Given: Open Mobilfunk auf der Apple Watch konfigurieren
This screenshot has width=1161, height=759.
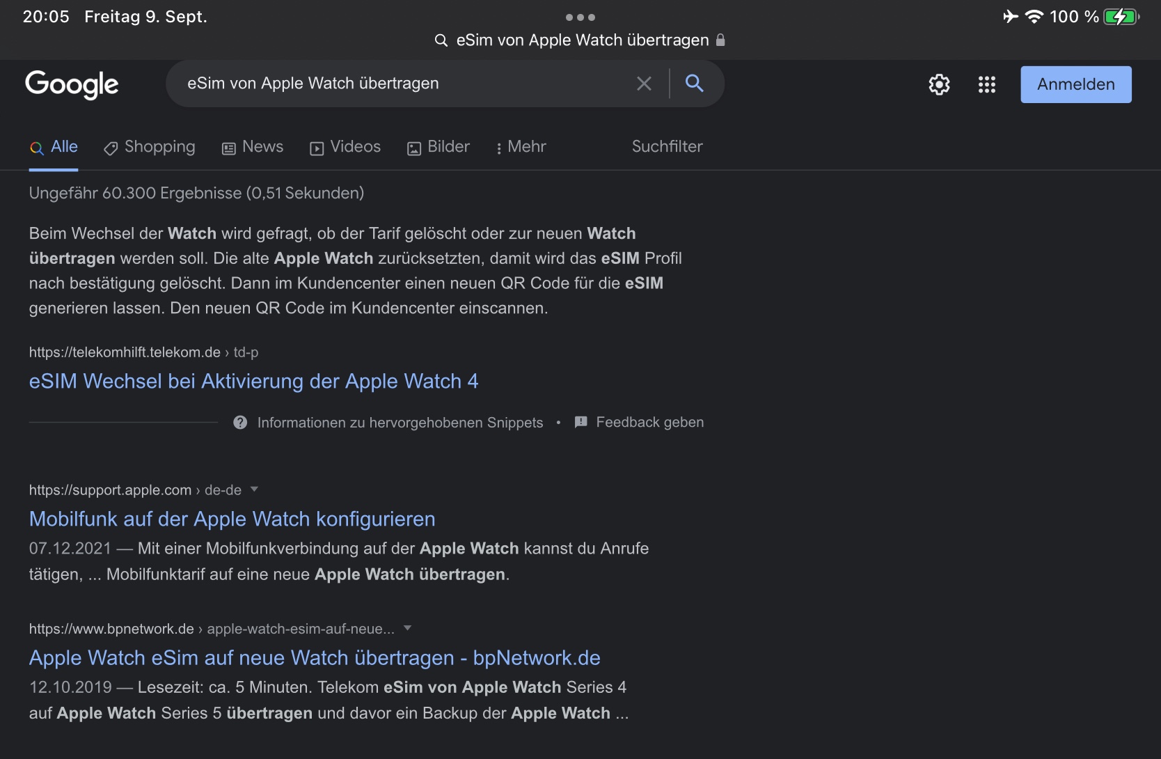Looking at the screenshot, I should (232, 519).
